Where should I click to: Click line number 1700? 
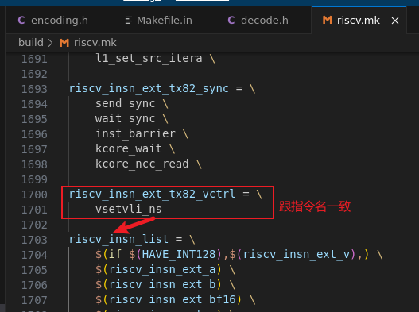pyautogui.click(x=34, y=195)
